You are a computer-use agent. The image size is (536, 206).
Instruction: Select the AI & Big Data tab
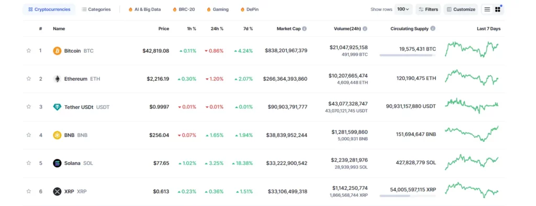tap(144, 9)
